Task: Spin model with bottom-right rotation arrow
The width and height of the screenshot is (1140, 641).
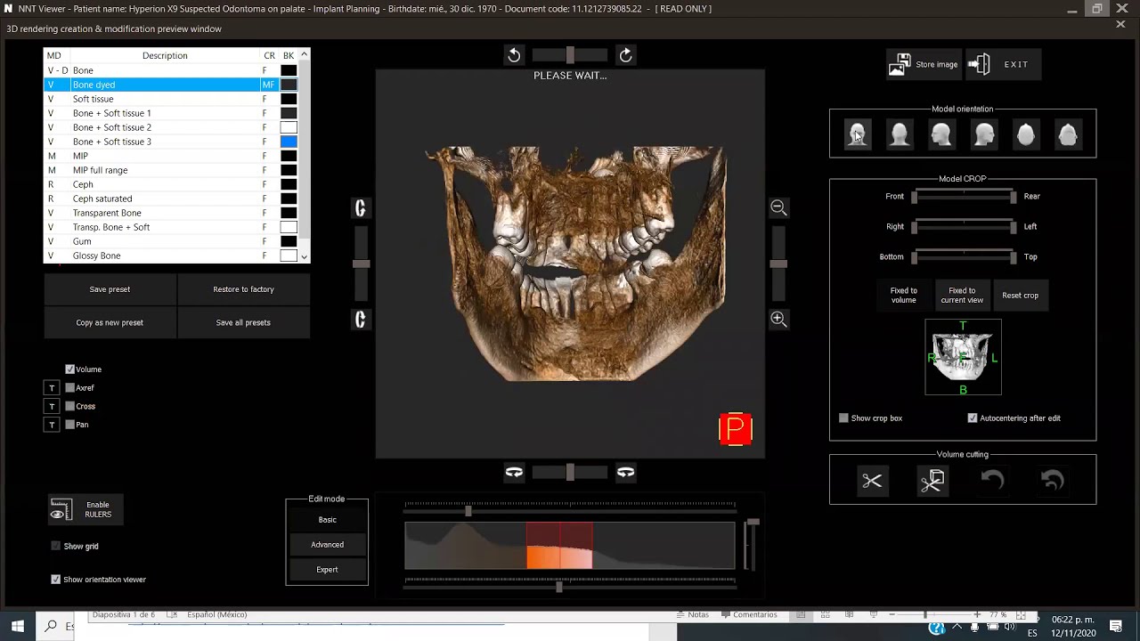Action: click(x=626, y=473)
